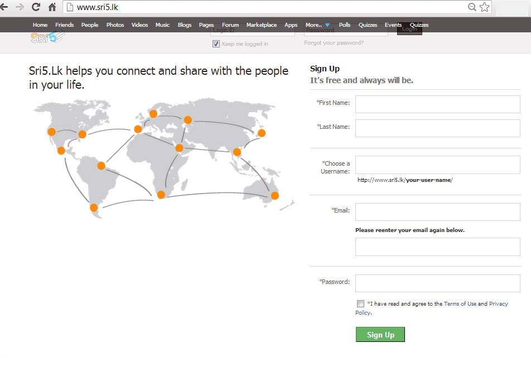Focus the Choose a Username field
This screenshot has height=386, width=531.
click(437, 165)
